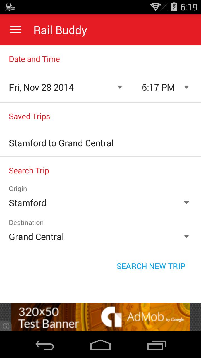This screenshot has width=201, height=358.
Task: Tap the train notification icon in status bar
Action: pyautogui.click(x=10, y=7)
